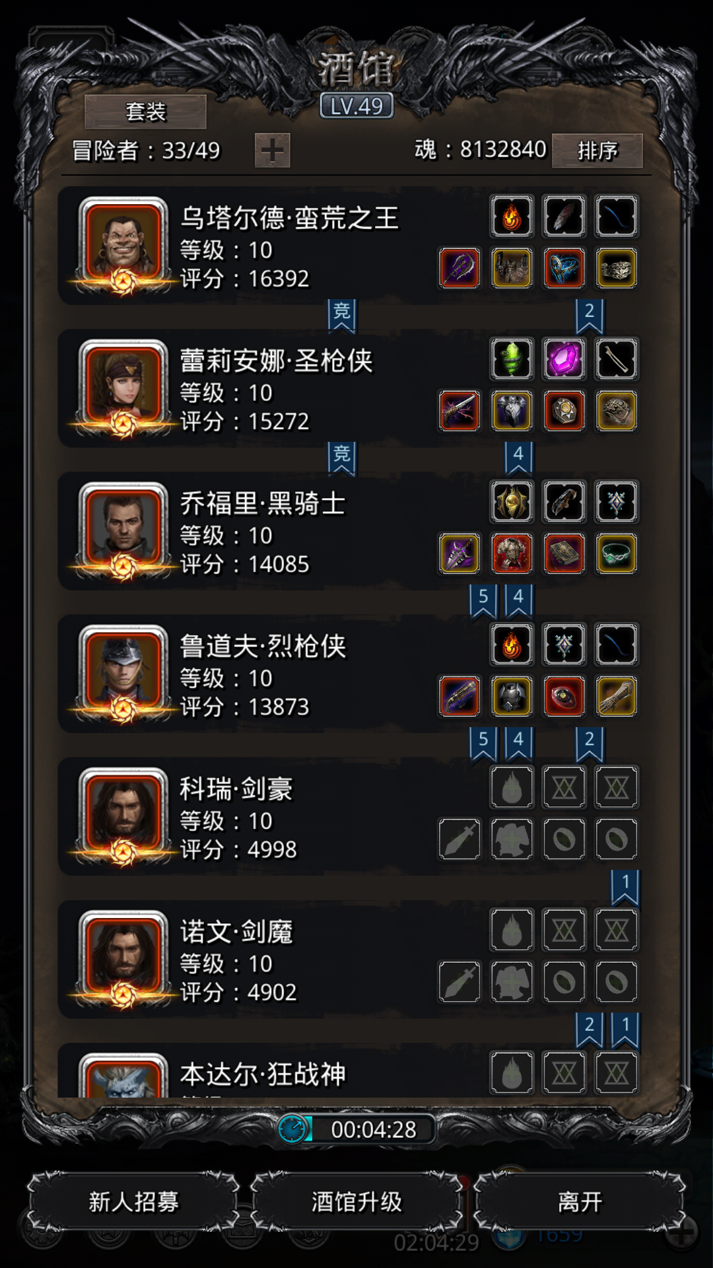Viewport: 713px width, 1268px height.
Task: Add an adventurer slot with the plus button
Action: (x=273, y=151)
